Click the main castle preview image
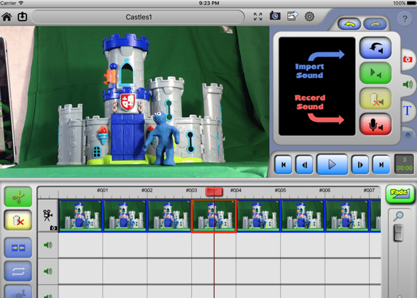The image size is (417, 298). coord(134,102)
